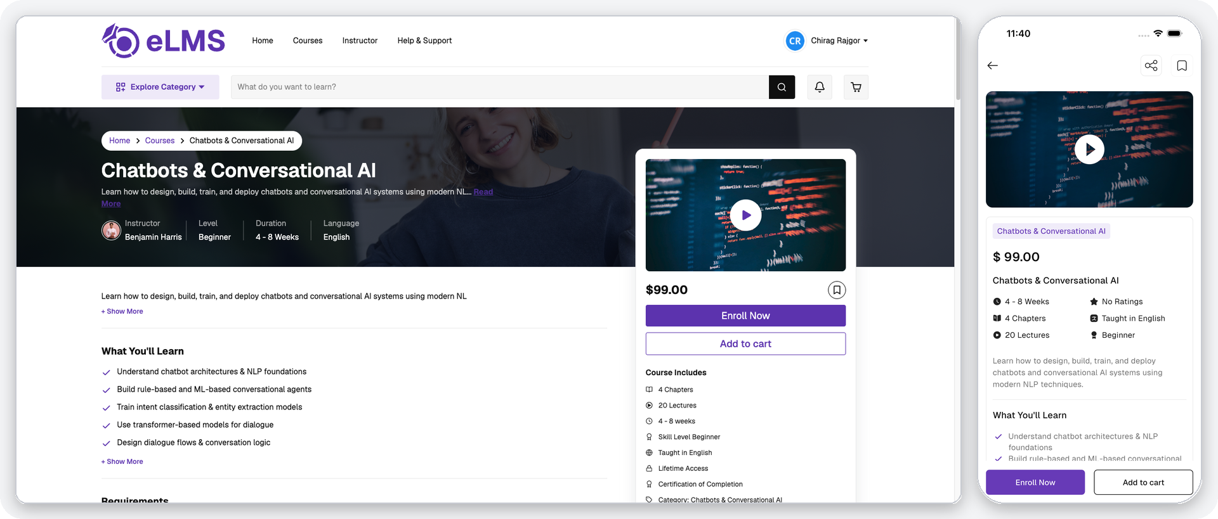Focus the What do you want to learn field

point(500,87)
